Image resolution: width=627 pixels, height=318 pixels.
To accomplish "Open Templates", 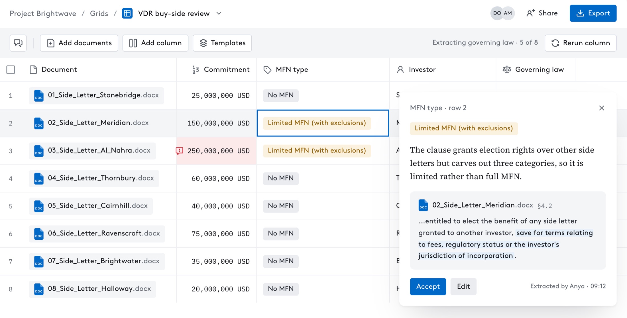I will [222, 43].
